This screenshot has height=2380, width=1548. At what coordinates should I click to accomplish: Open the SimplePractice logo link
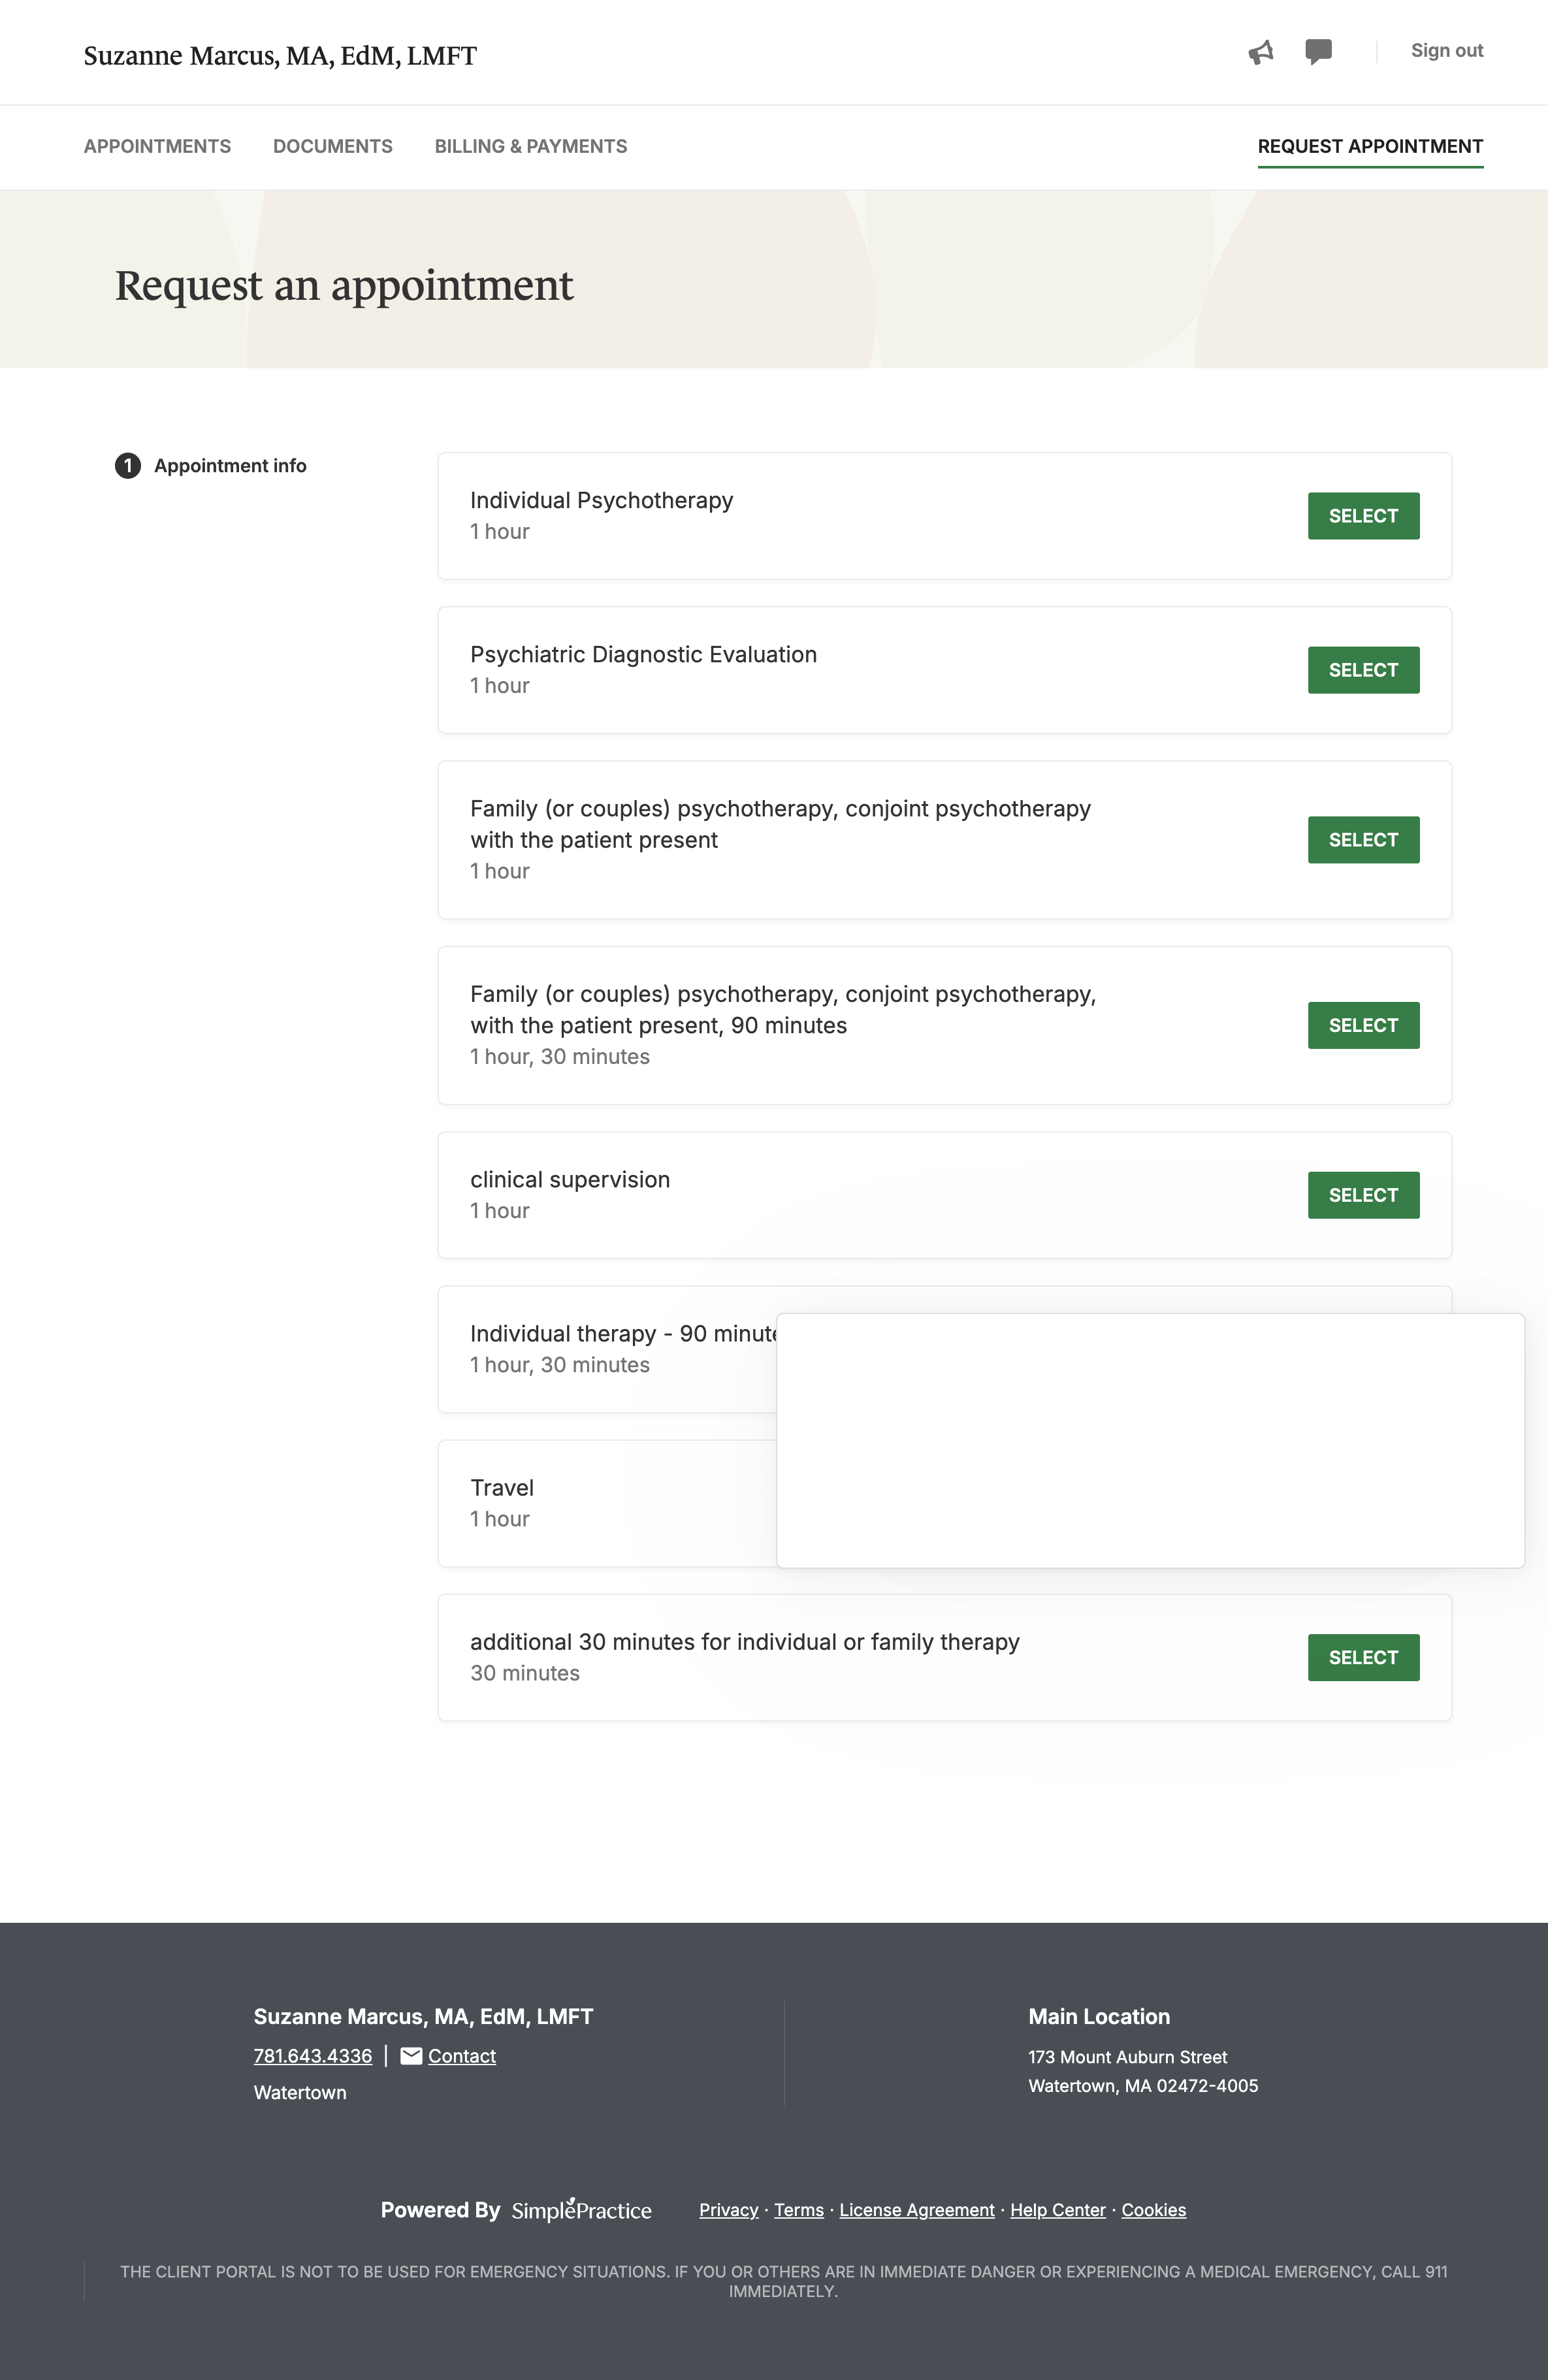point(581,2210)
